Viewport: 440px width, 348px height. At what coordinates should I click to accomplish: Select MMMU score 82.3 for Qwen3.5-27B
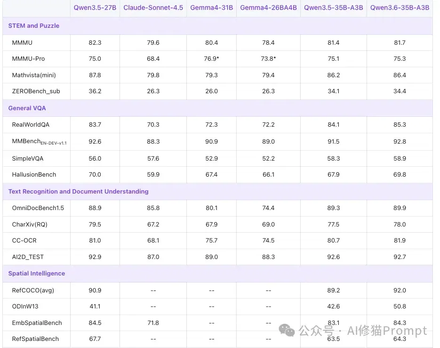(95, 43)
